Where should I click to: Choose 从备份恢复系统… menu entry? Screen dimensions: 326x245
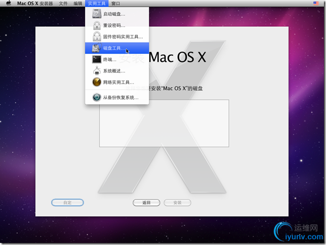point(117,97)
